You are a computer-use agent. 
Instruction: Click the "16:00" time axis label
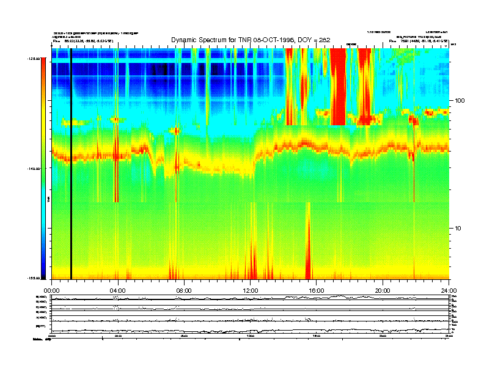click(317, 291)
